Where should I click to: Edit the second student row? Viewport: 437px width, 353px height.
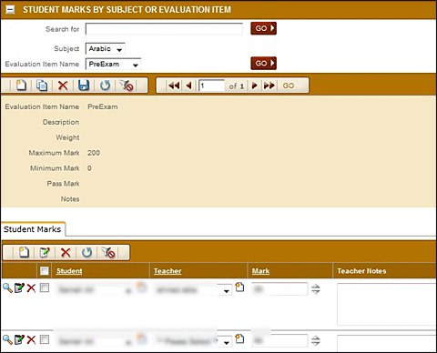coord(19,339)
